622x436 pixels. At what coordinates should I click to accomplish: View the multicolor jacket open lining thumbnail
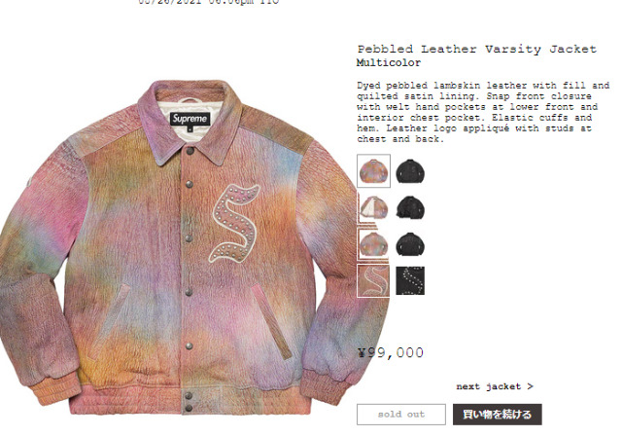click(x=373, y=208)
